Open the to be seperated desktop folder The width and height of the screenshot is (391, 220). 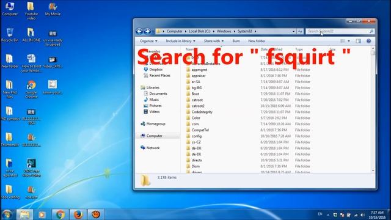click(x=10, y=168)
